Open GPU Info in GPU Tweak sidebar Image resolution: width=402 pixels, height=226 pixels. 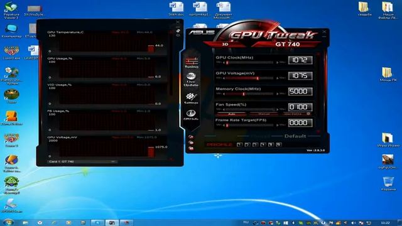point(191,115)
